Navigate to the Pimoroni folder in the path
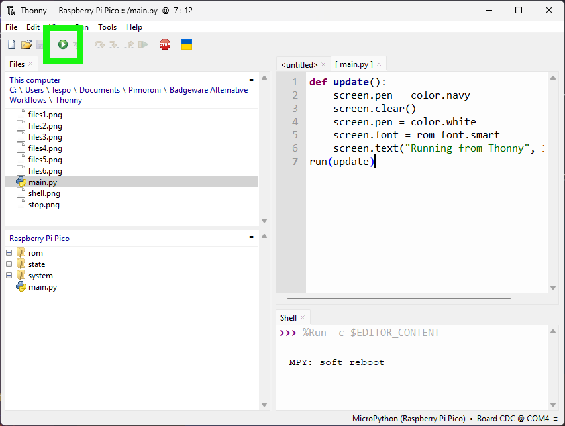The height and width of the screenshot is (426, 565). point(144,90)
